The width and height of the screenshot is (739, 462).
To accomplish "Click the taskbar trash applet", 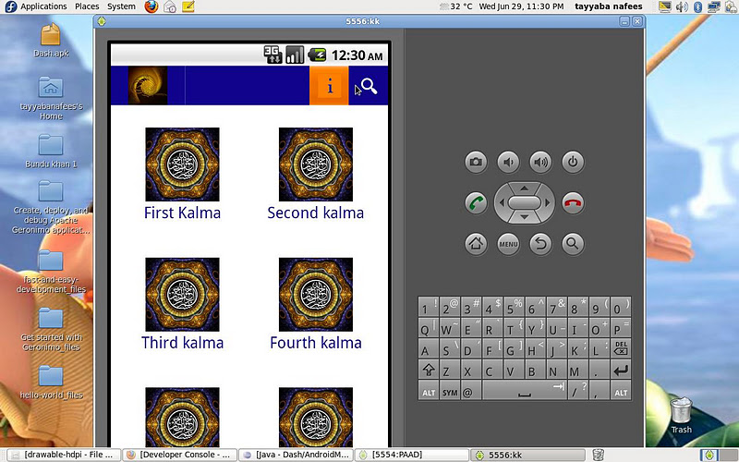I will (x=598, y=455).
